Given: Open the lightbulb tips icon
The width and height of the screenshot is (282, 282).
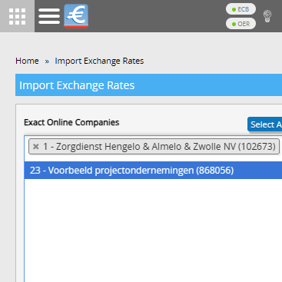Looking at the screenshot, I should pos(267,16).
